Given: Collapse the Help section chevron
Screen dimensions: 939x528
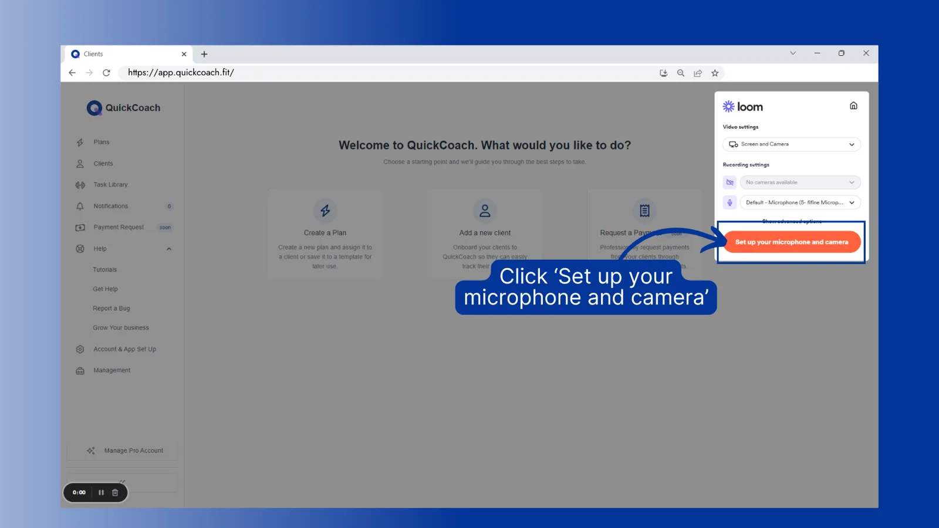Looking at the screenshot, I should click(169, 249).
